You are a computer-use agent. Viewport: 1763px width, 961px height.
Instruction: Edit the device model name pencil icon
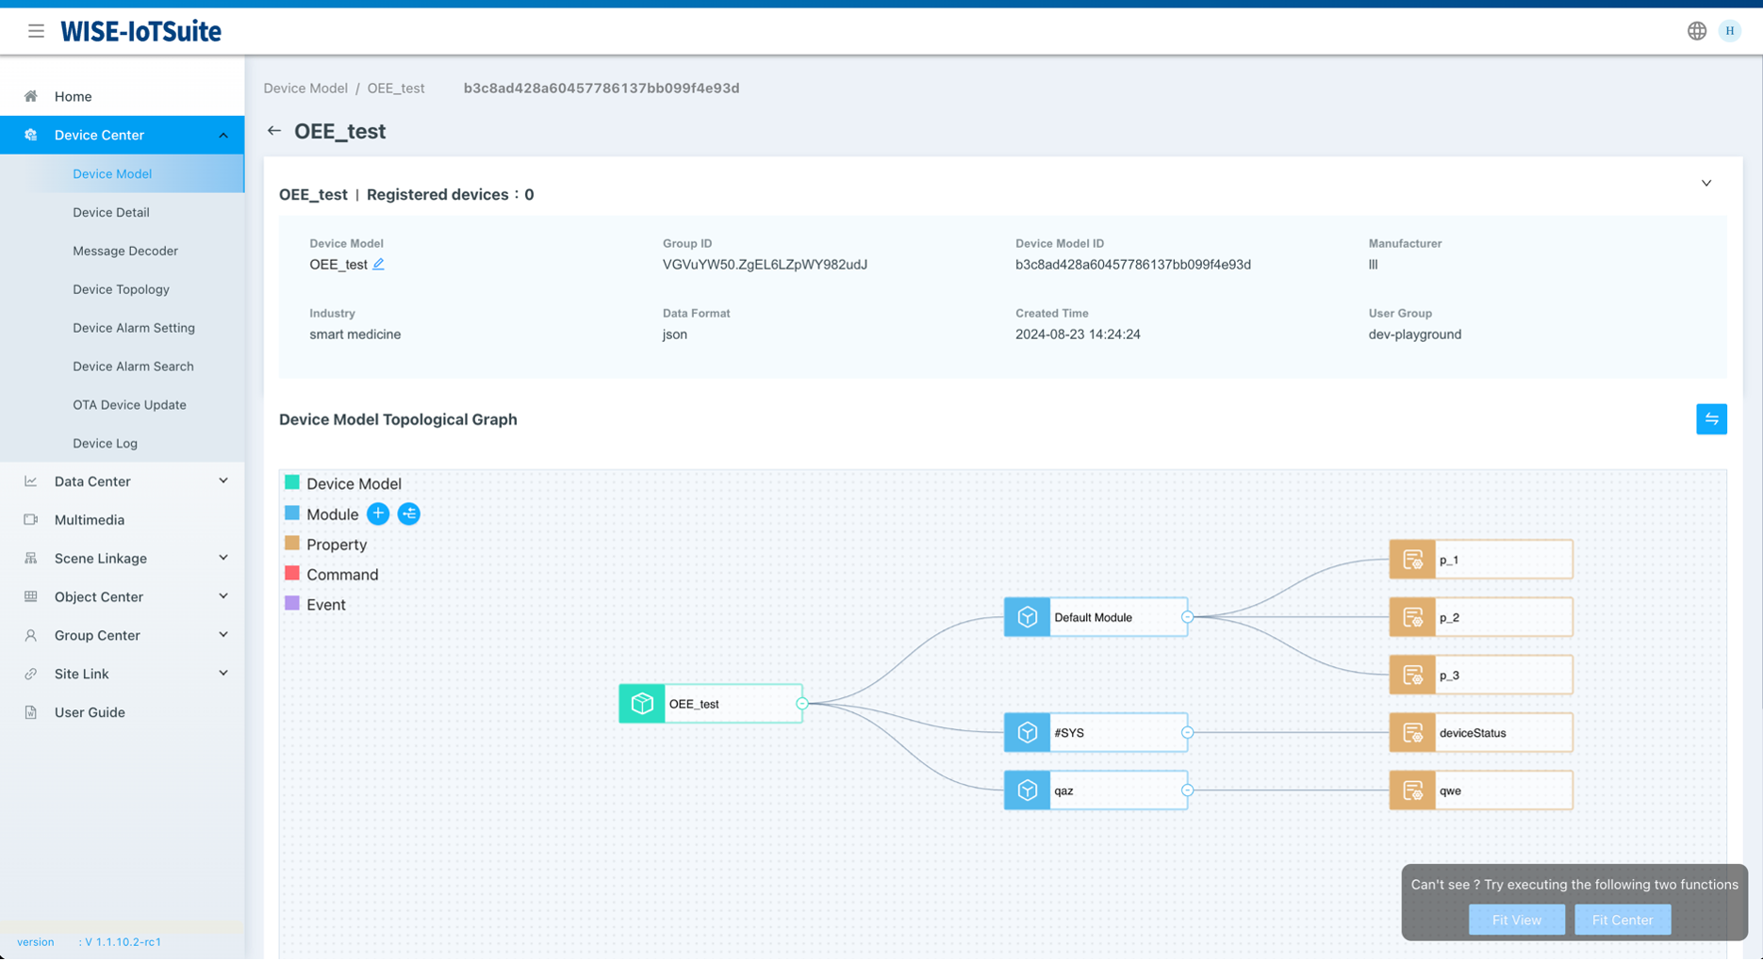(x=378, y=264)
